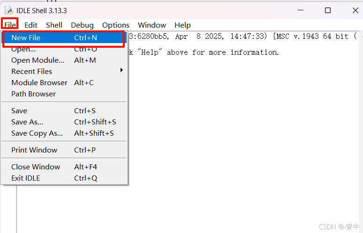
Task: Open the Edit menu
Action: (31, 25)
